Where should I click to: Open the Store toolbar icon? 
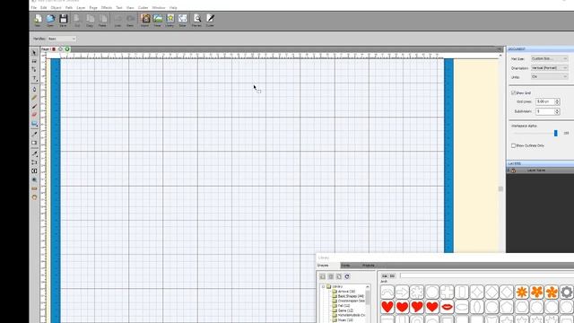pos(182,20)
